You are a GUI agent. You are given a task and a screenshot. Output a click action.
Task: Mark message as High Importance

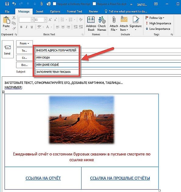point(158,23)
